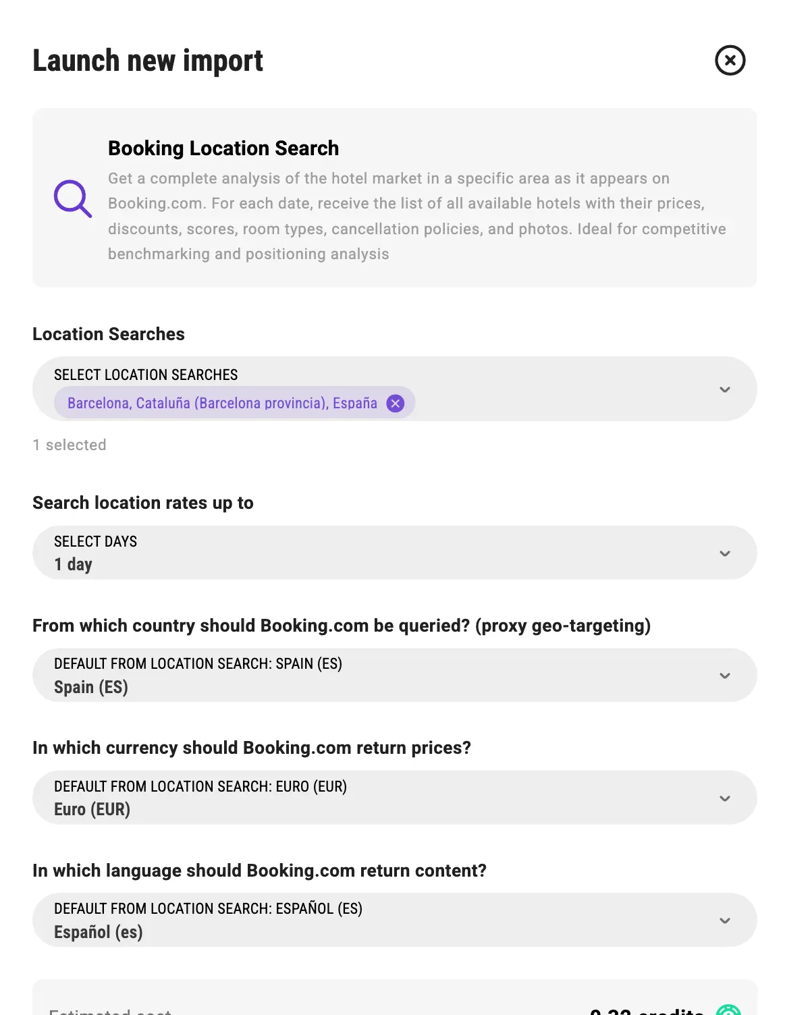The height and width of the screenshot is (1015, 810).
Task: Open the 1 day selection dropdown
Action: 395,553
